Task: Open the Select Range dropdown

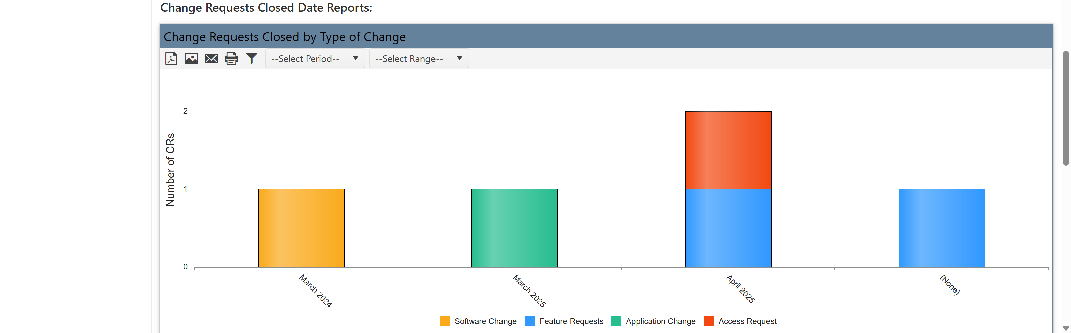Action: point(418,59)
